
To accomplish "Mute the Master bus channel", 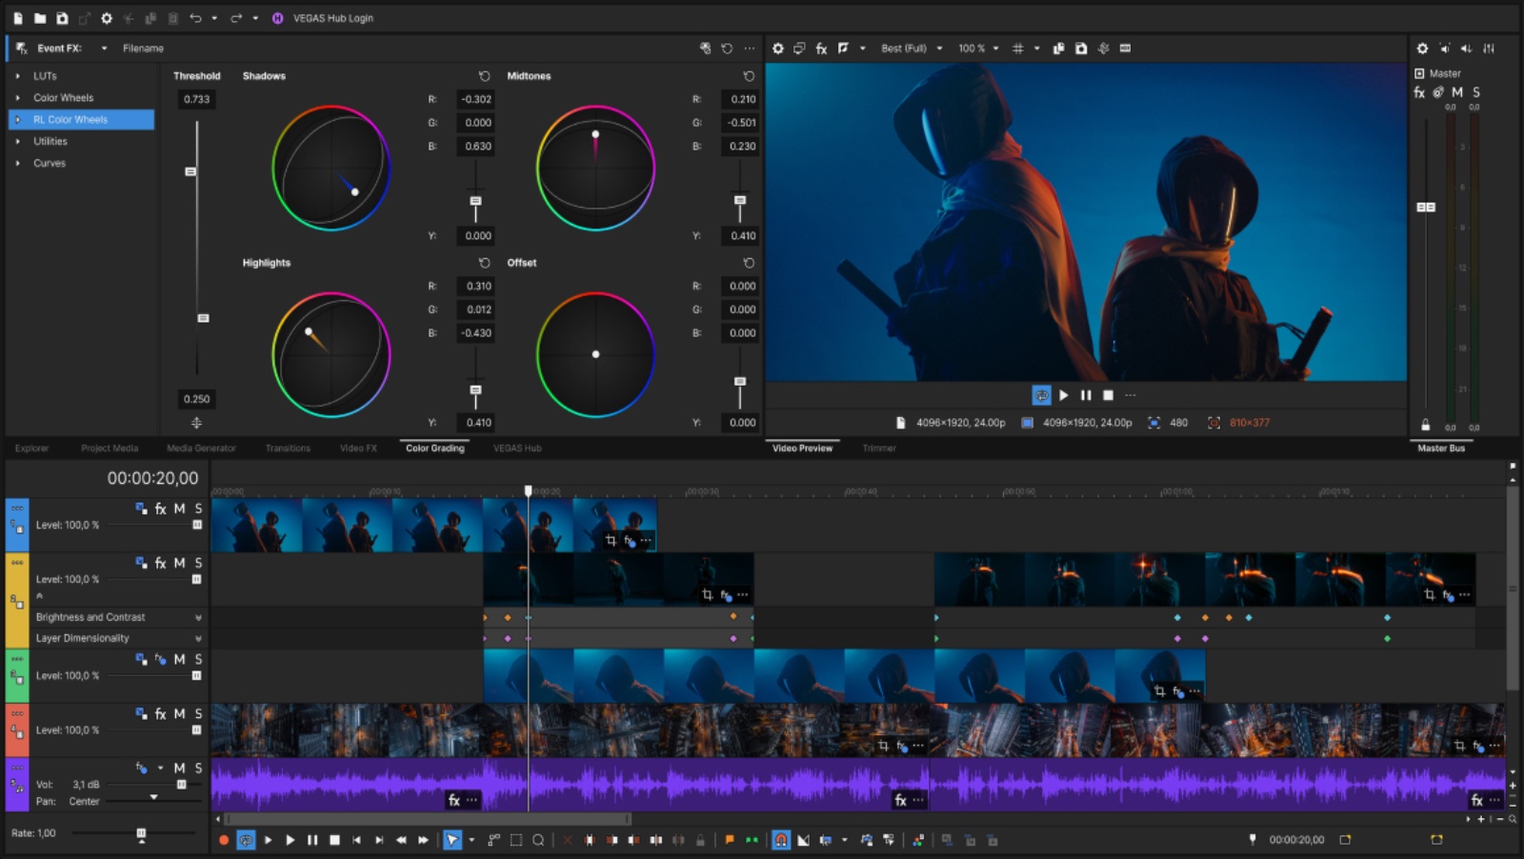I will (1456, 92).
